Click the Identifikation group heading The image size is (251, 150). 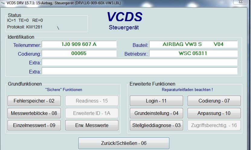tap(21, 37)
